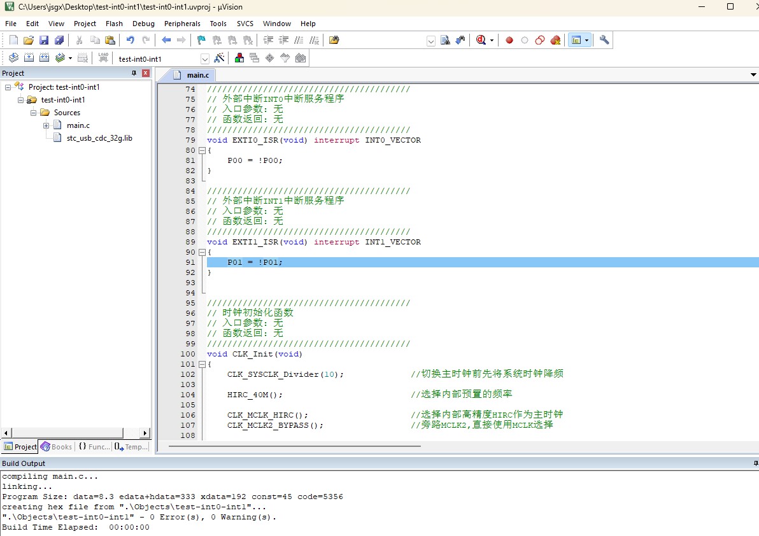This screenshot has height=536, width=759.
Task: Click the Project panel scroll right arrow
Action: (145, 433)
